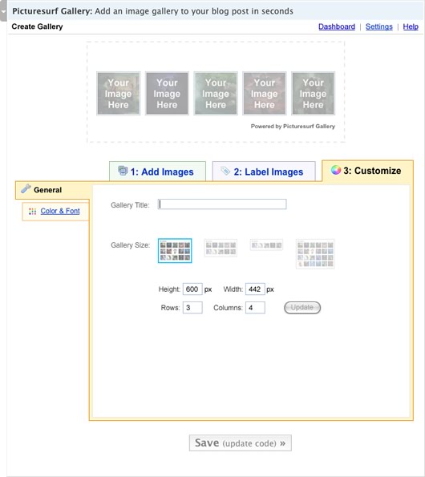Viewport: 425px width, 477px height.
Task: Click the General wrench icon
Action: pyautogui.click(x=26, y=189)
